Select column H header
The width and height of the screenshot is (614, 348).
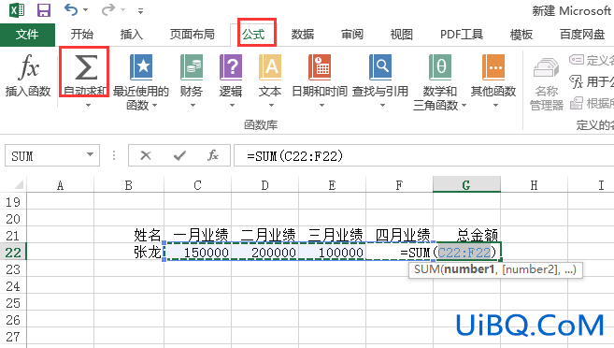pos(534,185)
